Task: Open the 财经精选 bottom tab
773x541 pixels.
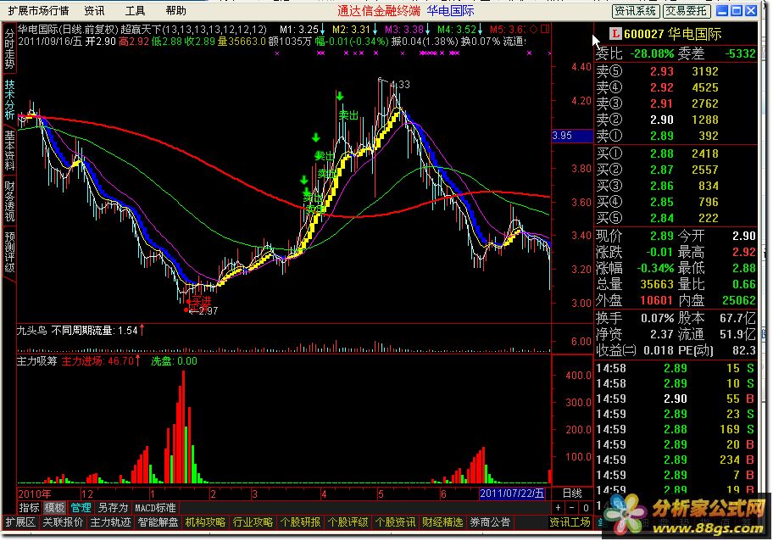Action: tap(442, 522)
